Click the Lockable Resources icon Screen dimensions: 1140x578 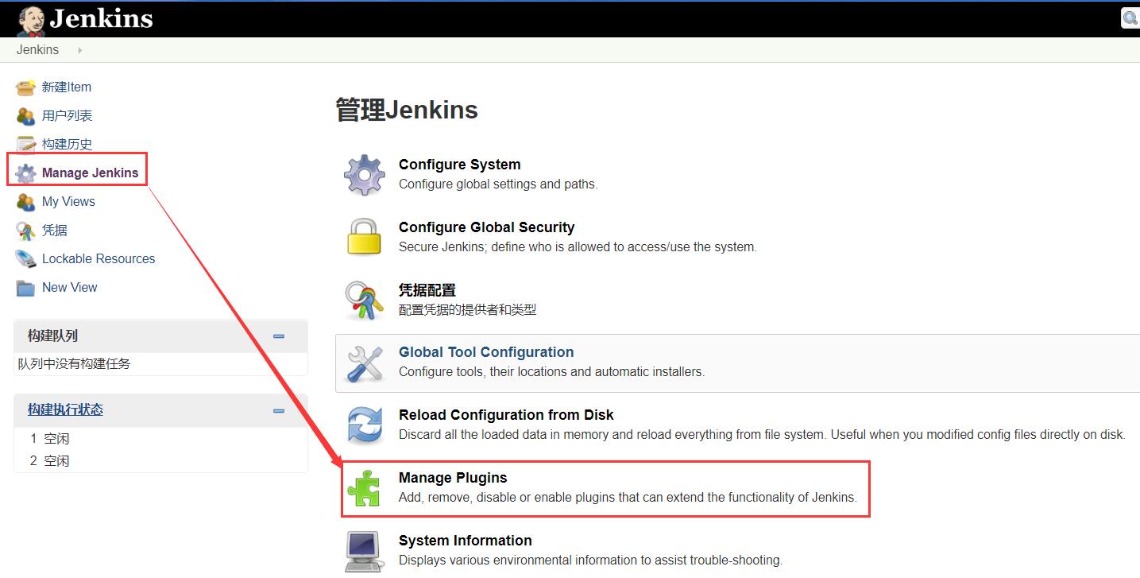coord(25,259)
